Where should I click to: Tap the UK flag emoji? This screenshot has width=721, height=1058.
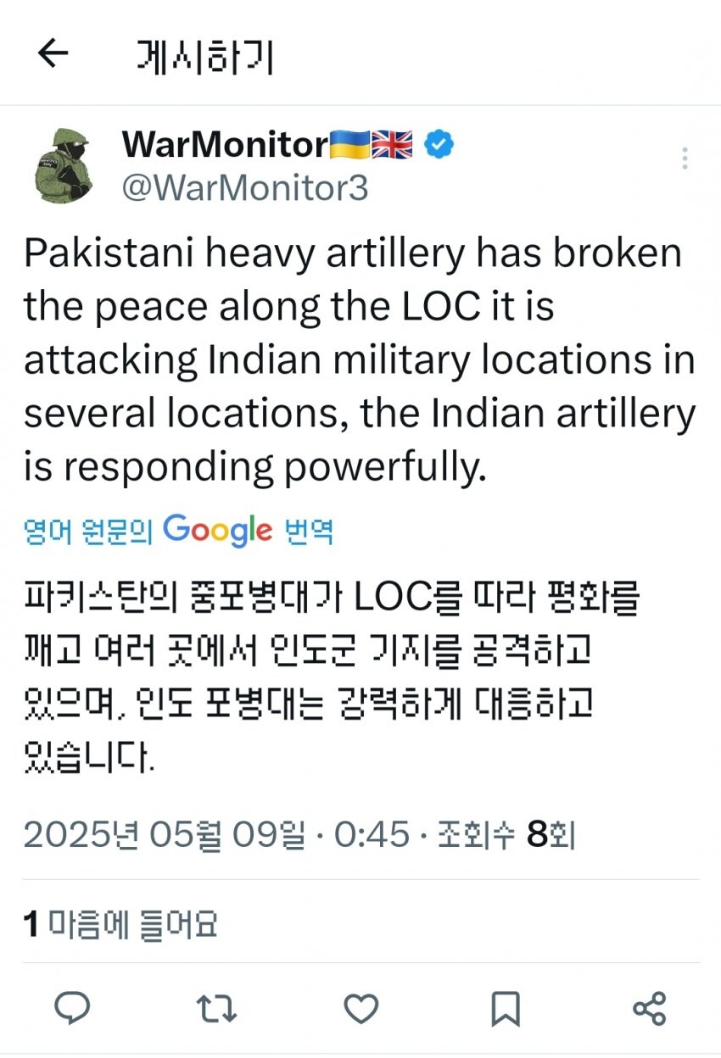pos(393,145)
